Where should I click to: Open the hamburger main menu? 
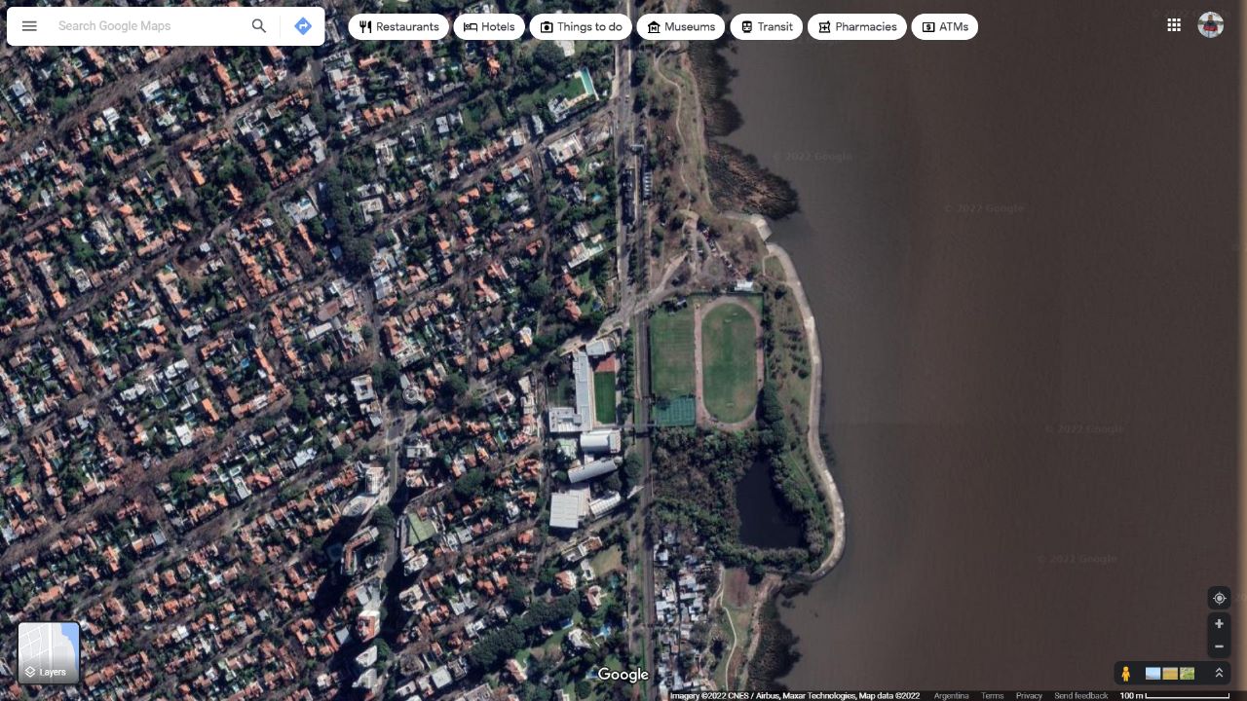tap(29, 26)
